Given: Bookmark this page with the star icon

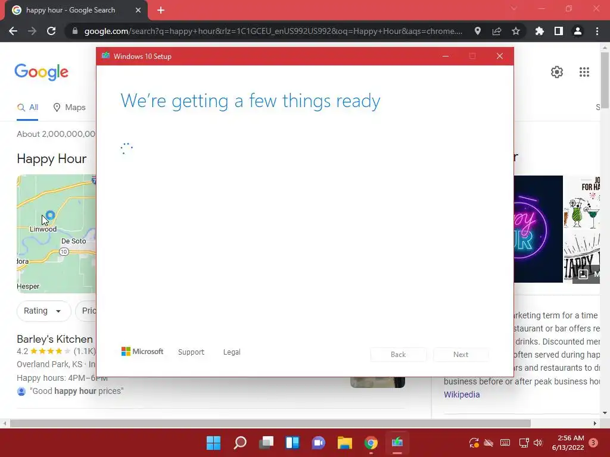Looking at the screenshot, I should (516, 31).
